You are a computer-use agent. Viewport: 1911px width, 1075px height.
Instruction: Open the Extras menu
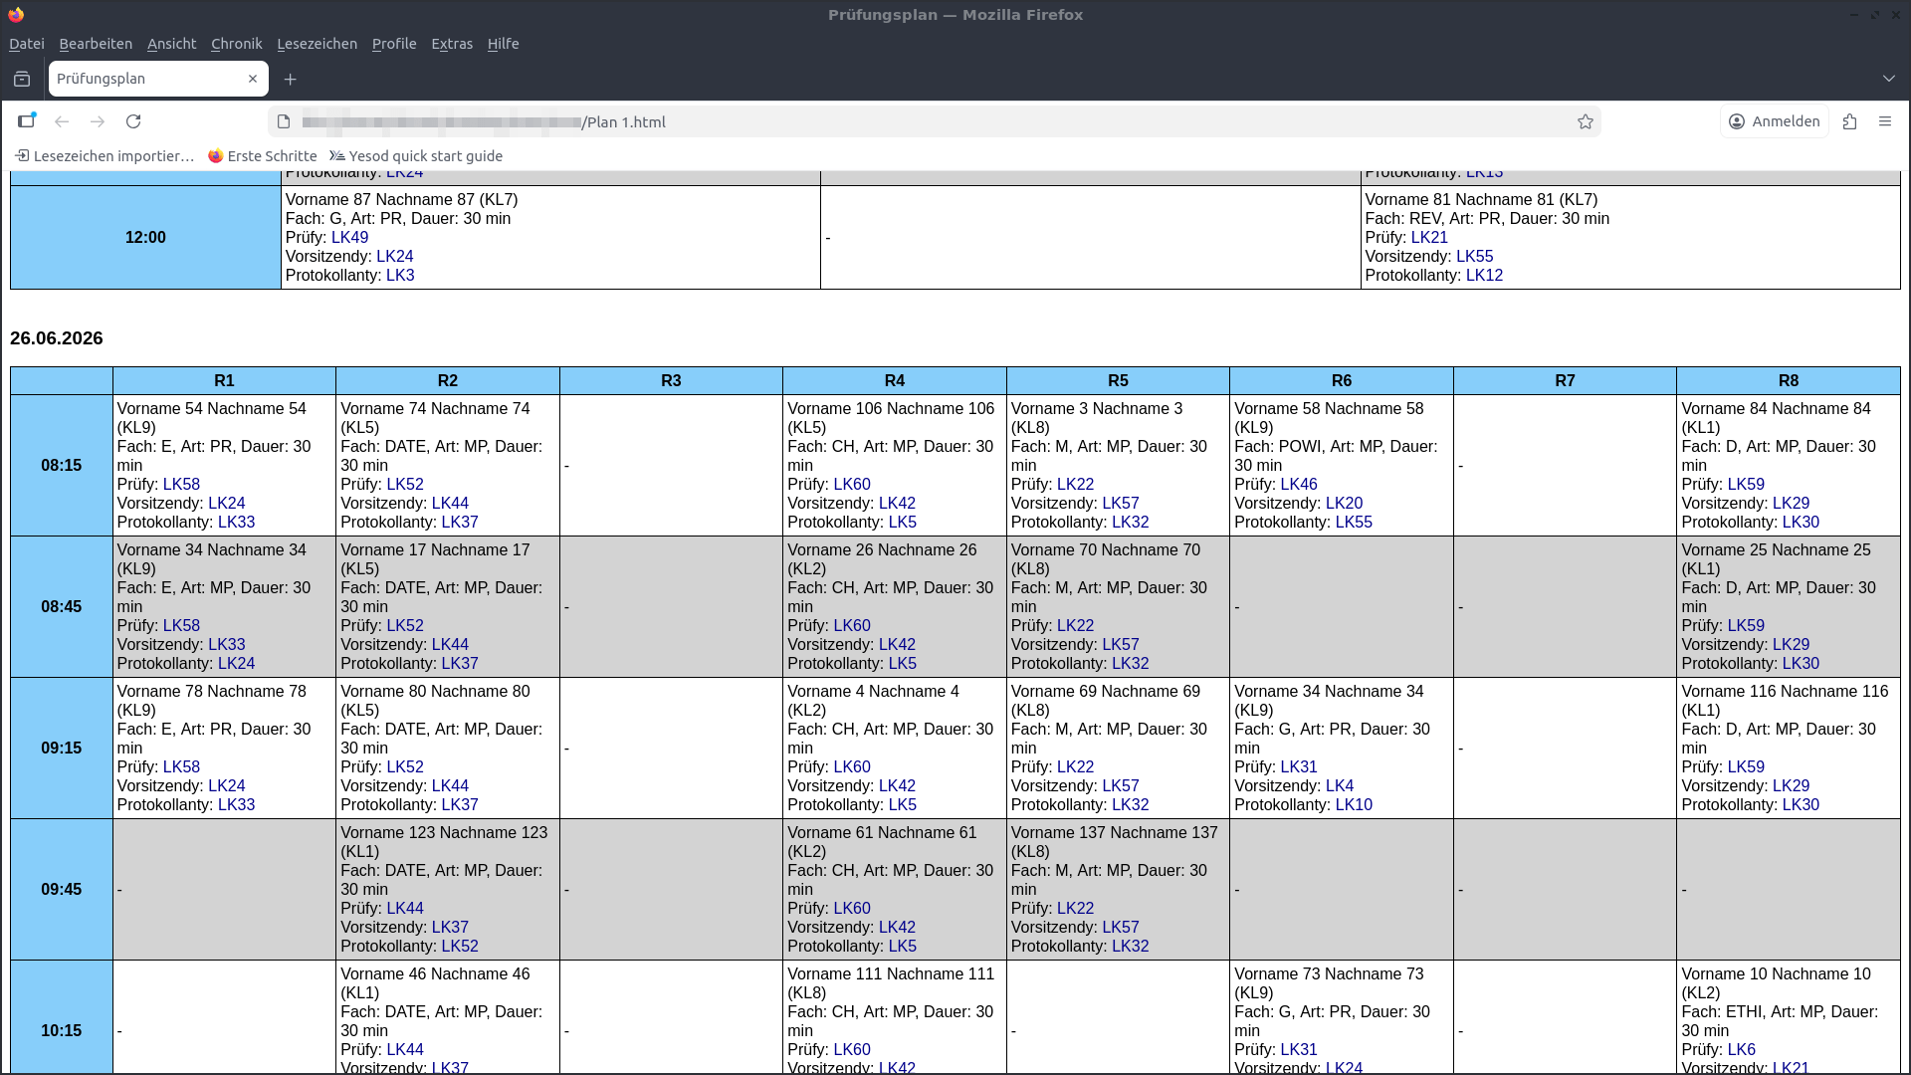point(452,44)
